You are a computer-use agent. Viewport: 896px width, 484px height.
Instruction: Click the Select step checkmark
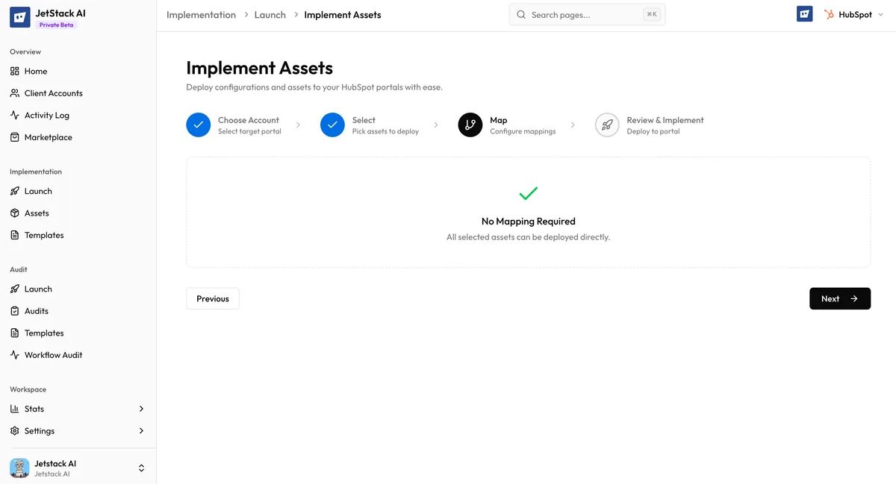[332, 125]
